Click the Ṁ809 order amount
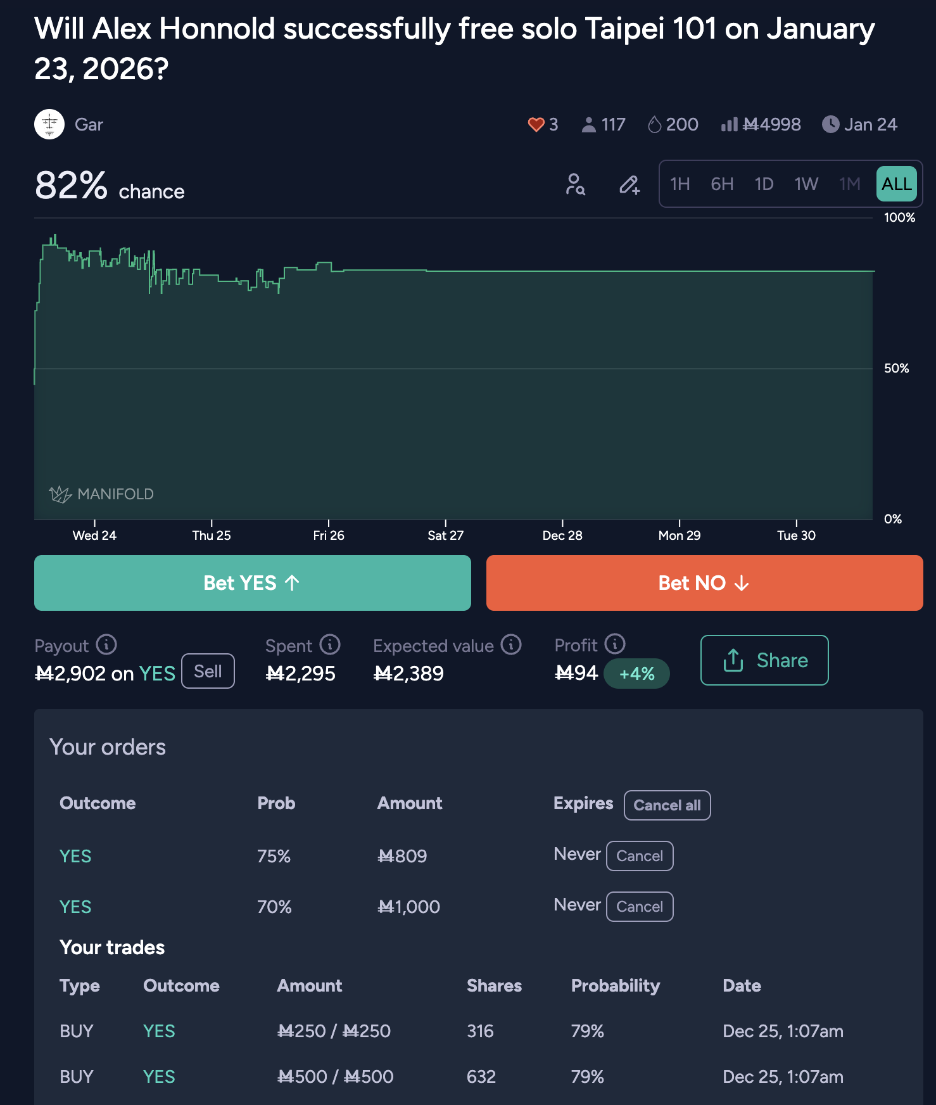 click(402, 856)
